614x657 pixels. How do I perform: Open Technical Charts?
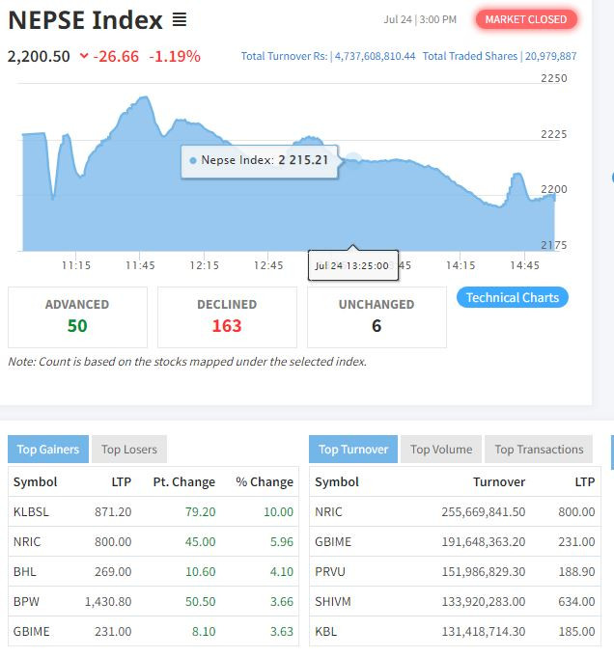[512, 297]
